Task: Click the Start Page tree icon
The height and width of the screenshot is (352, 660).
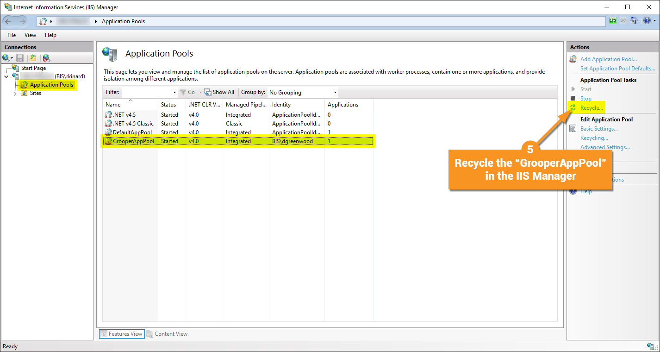Action: (x=16, y=68)
